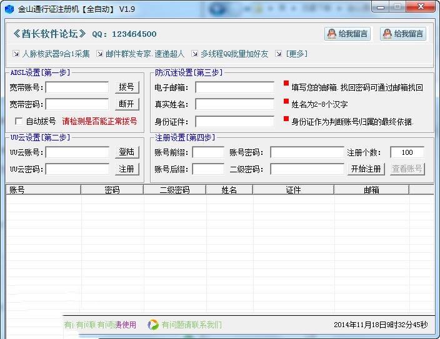Click the 注册 button for UU云
The height and width of the screenshot is (339, 440).
click(127, 169)
